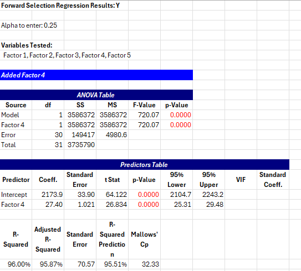This screenshot has height=271, width=301.
Task: Select the R-Squared value 96.00%
Action: point(16,264)
